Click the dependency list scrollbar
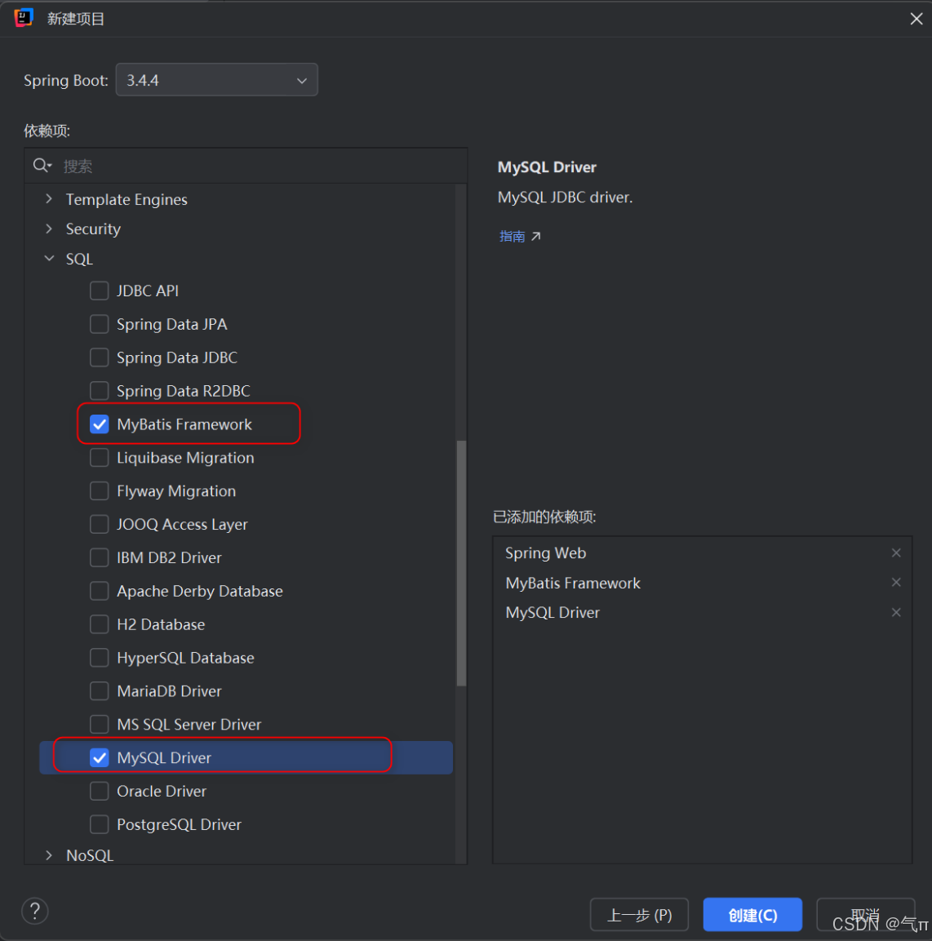 click(461, 563)
